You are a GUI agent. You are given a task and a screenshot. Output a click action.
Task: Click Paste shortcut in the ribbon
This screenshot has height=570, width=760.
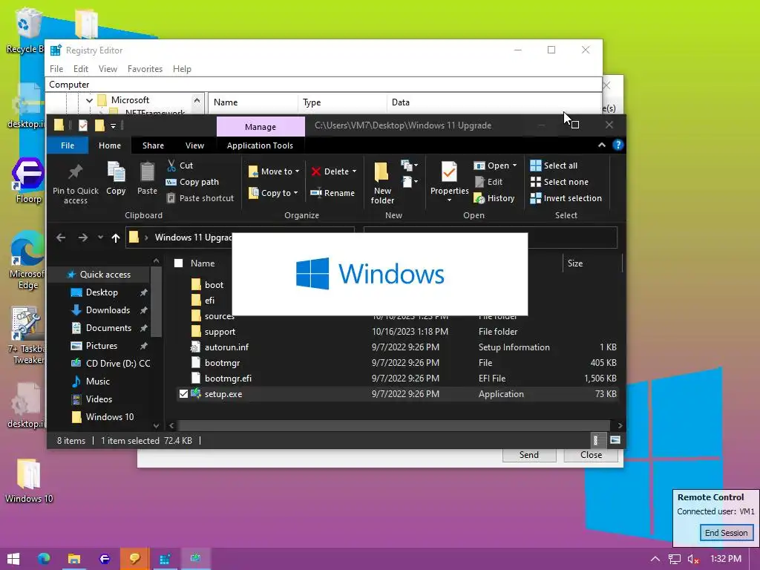200,197
